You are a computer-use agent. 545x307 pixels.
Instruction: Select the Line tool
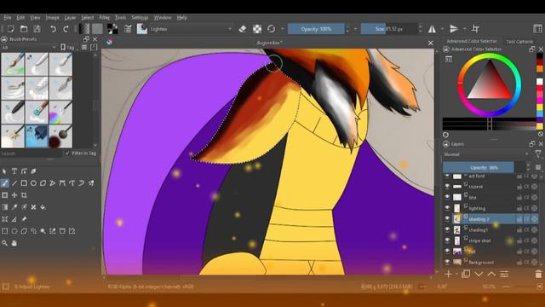(x=14, y=183)
